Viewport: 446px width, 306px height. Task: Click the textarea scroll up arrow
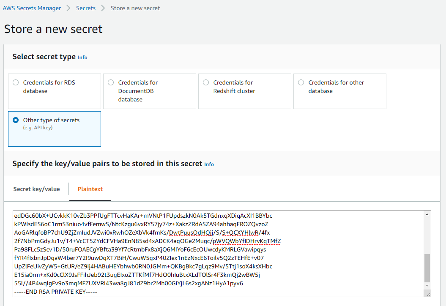click(x=427, y=214)
